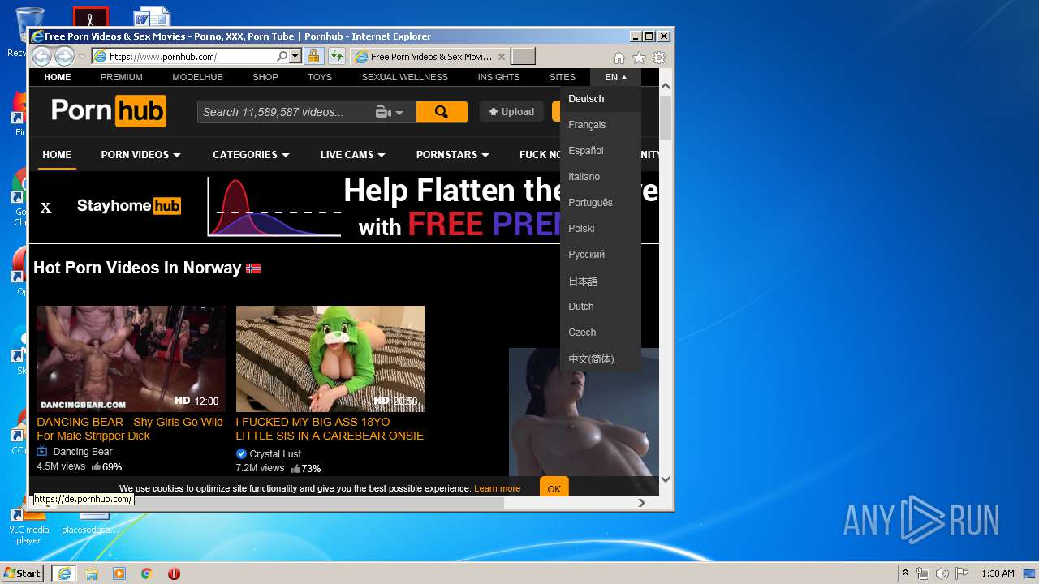Click the page scrollbar down arrow
The width and height of the screenshot is (1039, 584).
pyautogui.click(x=666, y=479)
